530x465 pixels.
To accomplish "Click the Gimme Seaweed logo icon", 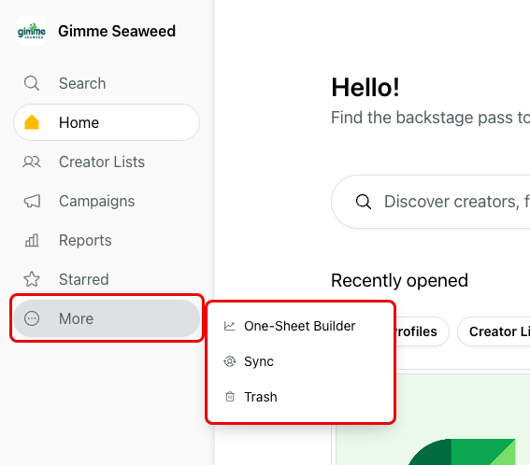I will [32, 31].
